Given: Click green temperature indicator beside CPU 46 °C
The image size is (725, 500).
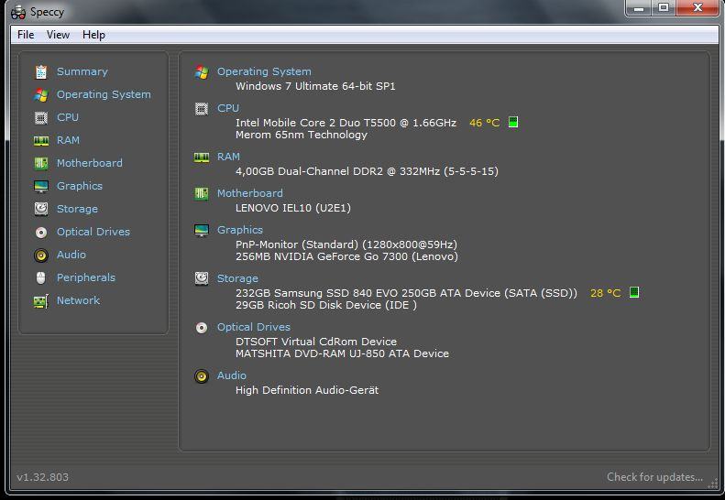Looking at the screenshot, I should [513, 122].
